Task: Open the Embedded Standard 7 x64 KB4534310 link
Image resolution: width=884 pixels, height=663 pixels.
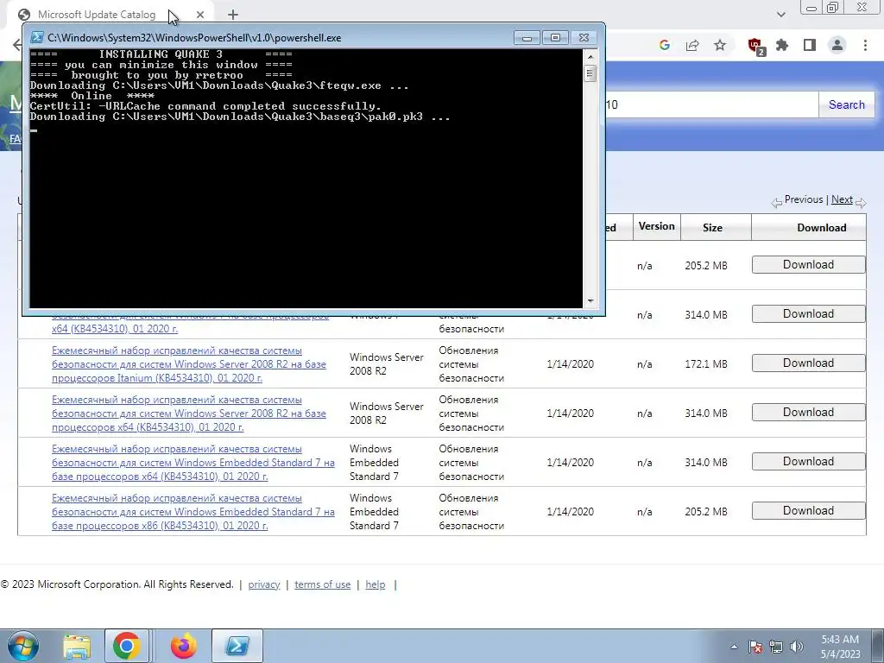Action: (x=193, y=463)
